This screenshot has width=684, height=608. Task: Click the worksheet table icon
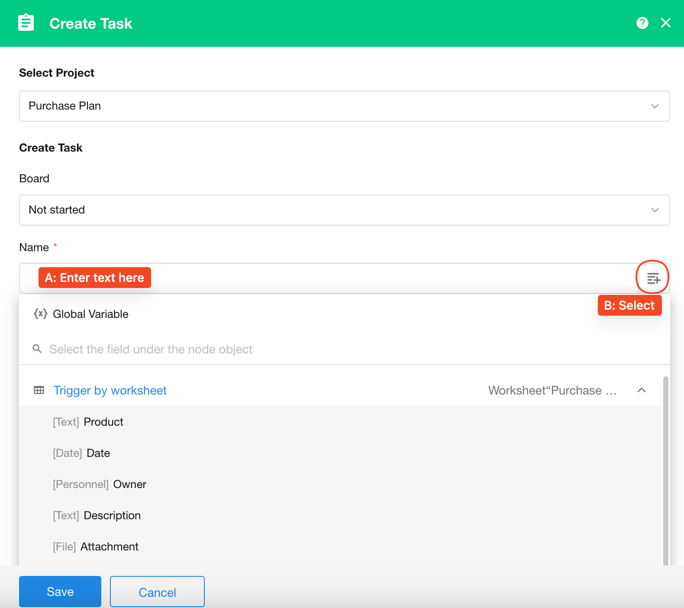(39, 390)
